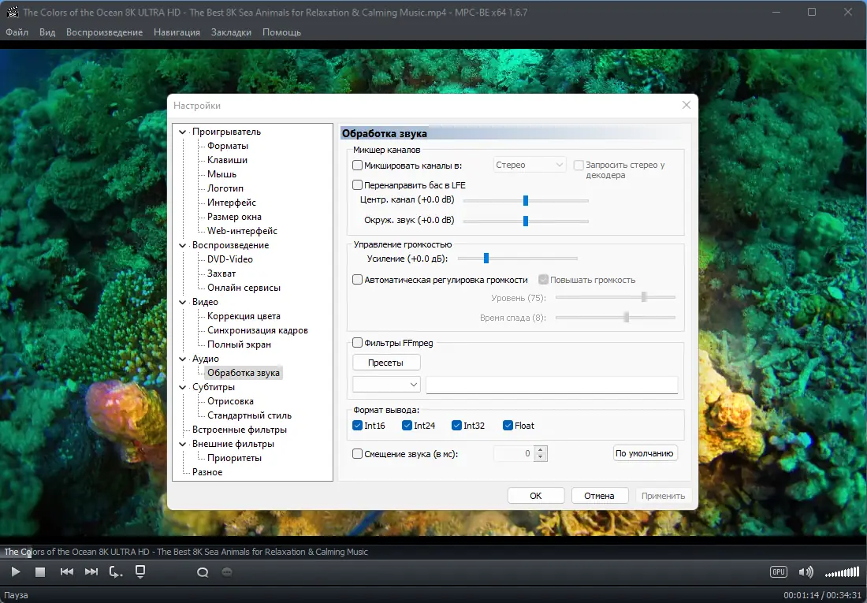The width and height of the screenshot is (867, 603).
Task: Collapse the Аудио tree node
Action: point(183,359)
